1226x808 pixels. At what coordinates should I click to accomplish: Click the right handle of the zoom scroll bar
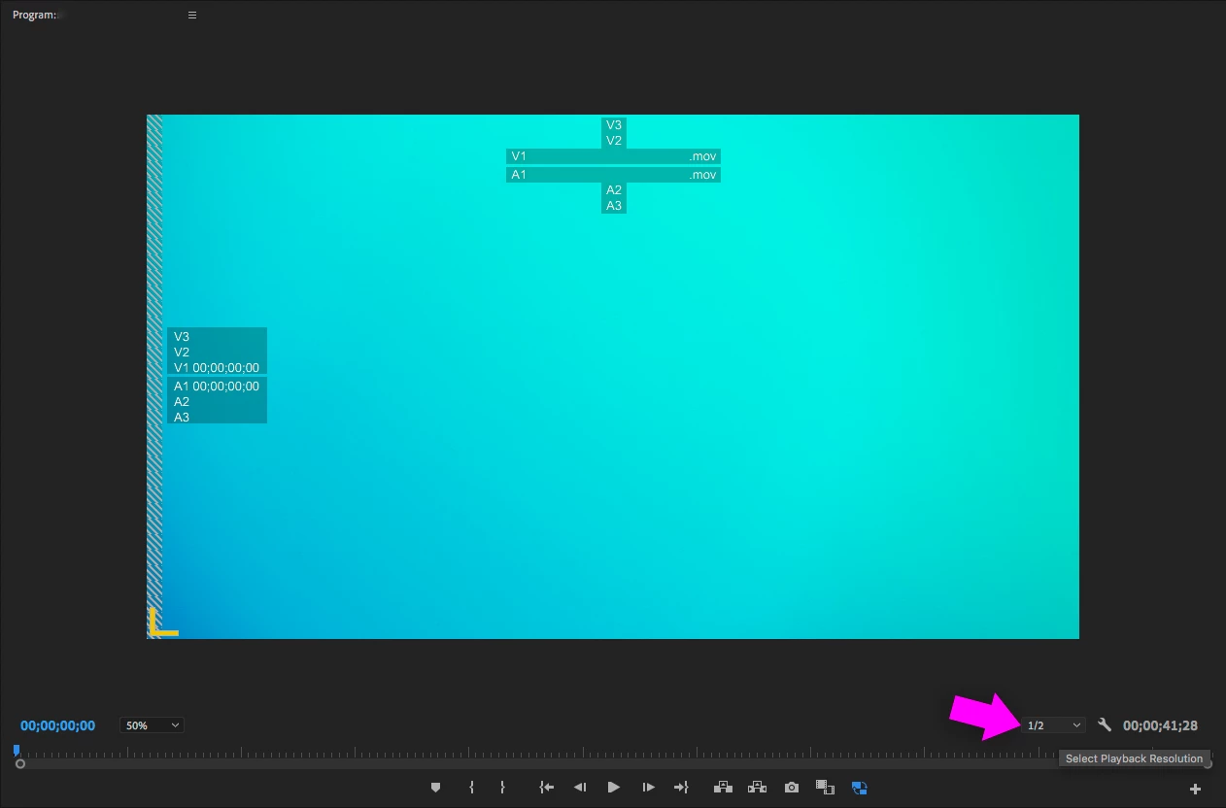pos(1208,764)
